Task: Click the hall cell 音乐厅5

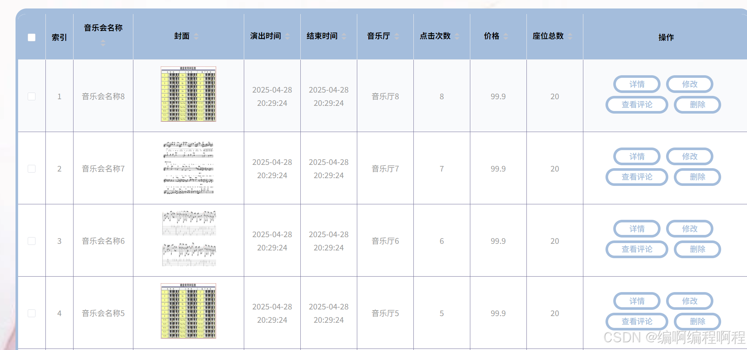Action: click(x=385, y=313)
